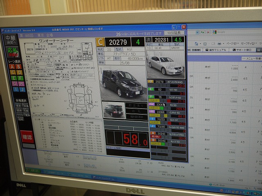Click the スタート button in lane G row
Image resolution: width=262 pixels, height=196 pixels.
(x=154, y=108)
